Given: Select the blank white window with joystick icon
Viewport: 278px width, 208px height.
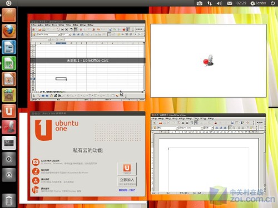Looking at the screenshot, I should 209,60.
